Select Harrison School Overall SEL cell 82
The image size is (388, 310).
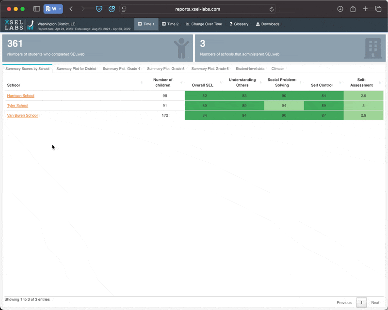click(205, 96)
